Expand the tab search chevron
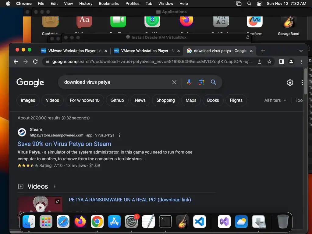Viewport: 312px width, 234px height. click(x=301, y=51)
